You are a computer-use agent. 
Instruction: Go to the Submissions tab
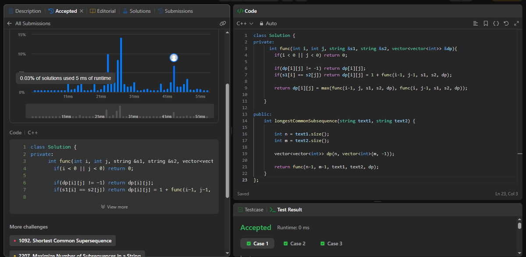175,11
